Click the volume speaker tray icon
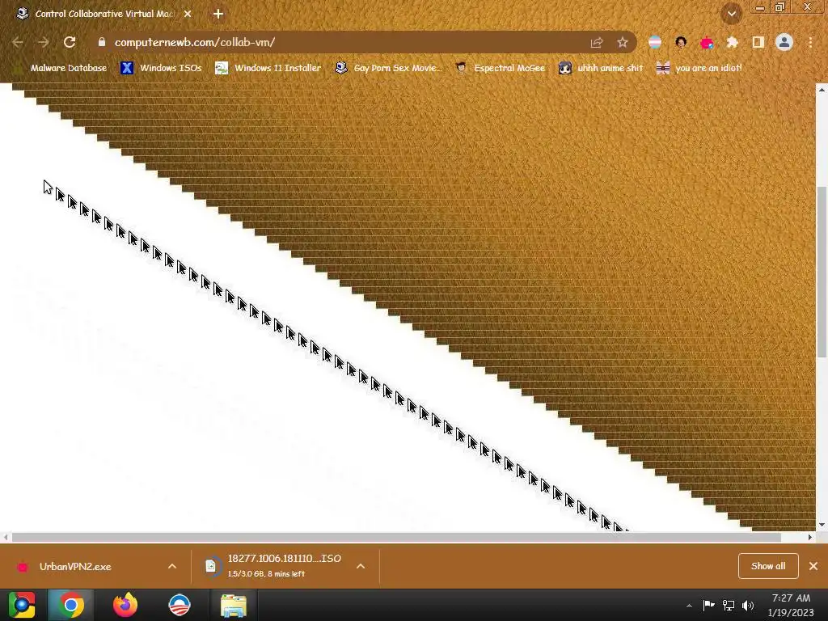The image size is (828, 621). (x=748, y=605)
